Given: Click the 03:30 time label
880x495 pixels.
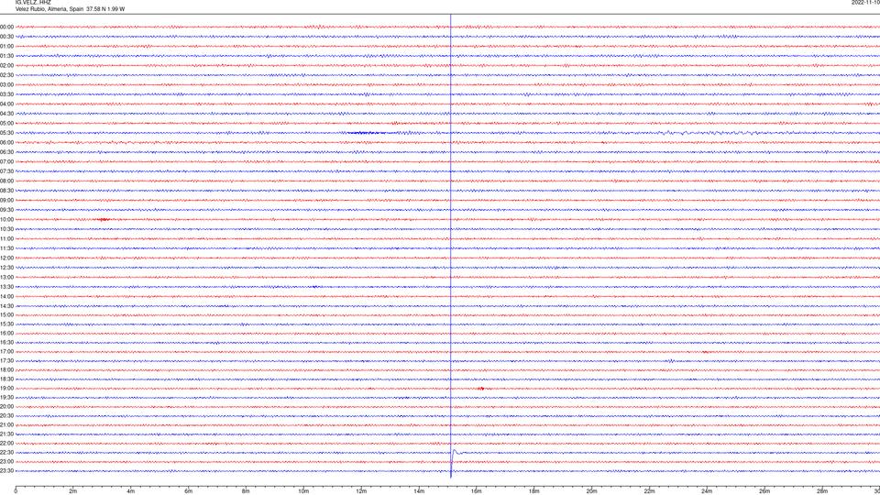Looking at the screenshot, I should point(6,94).
